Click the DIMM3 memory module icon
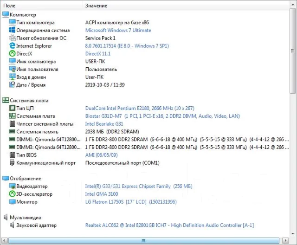Viewport: 297px width, 245px height. 12,147
